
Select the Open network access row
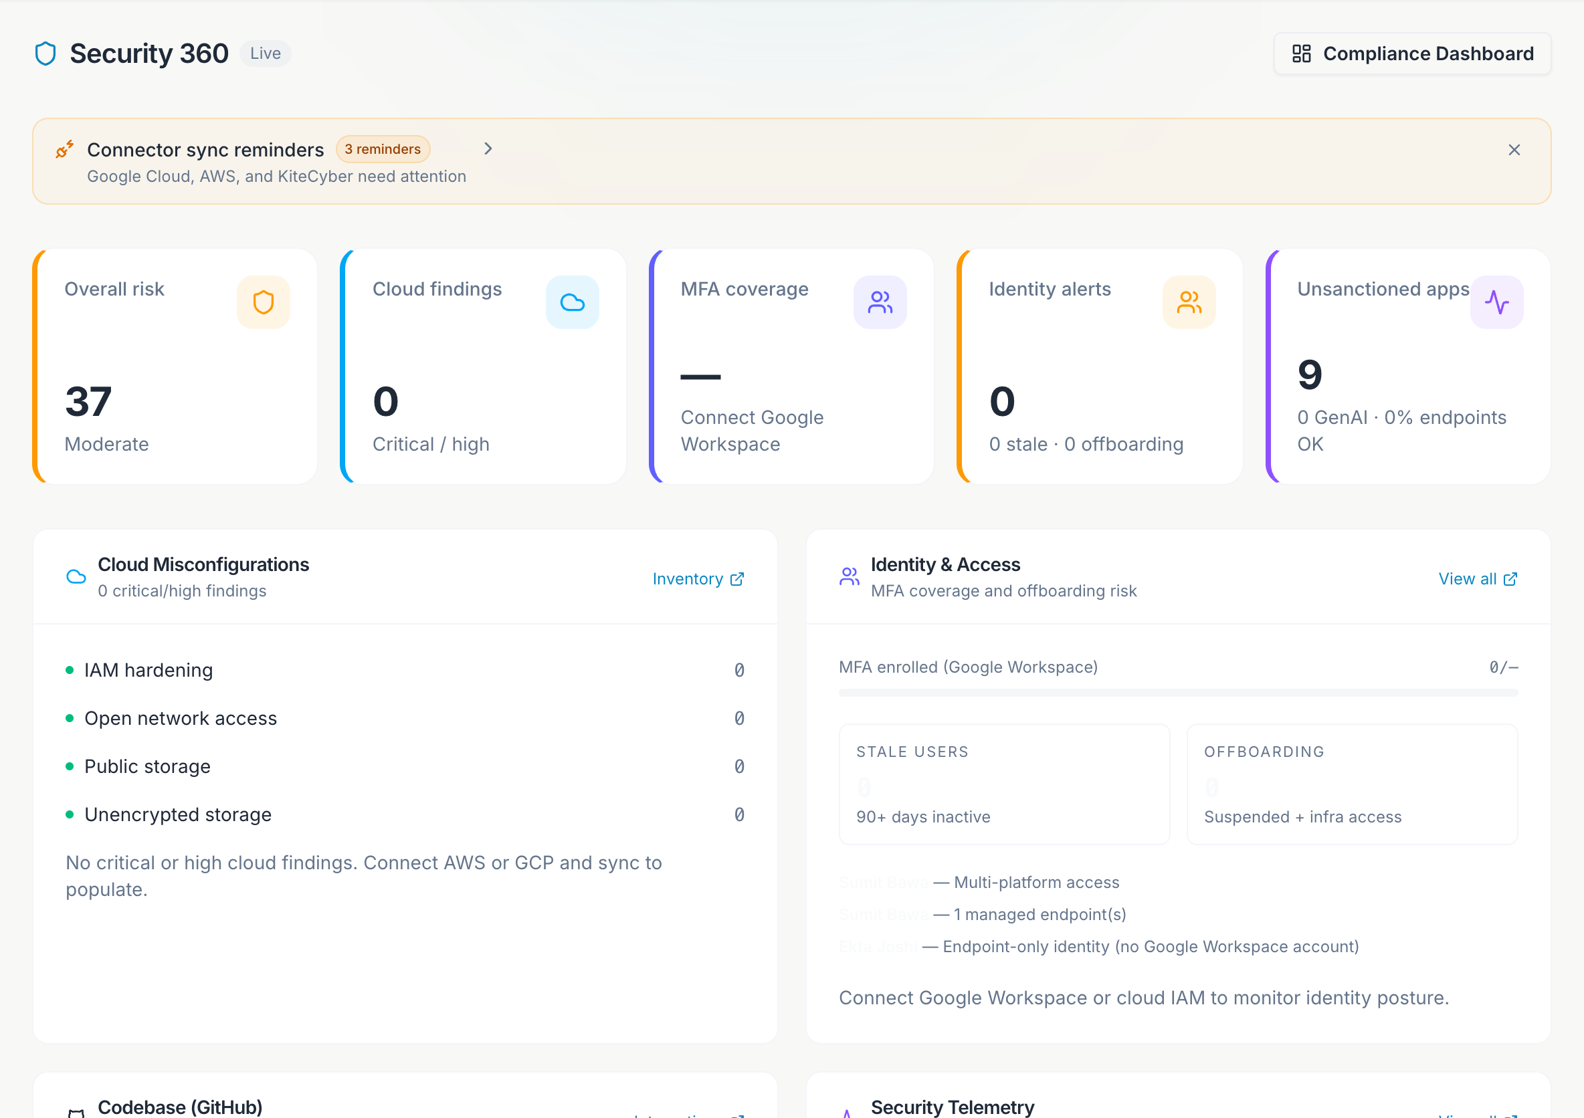click(405, 719)
